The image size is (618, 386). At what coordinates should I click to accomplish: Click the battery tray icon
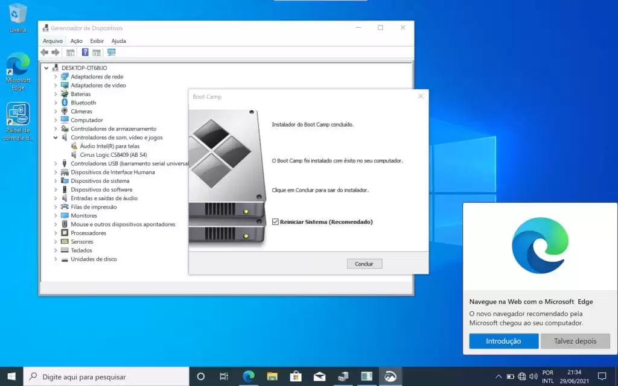click(511, 376)
